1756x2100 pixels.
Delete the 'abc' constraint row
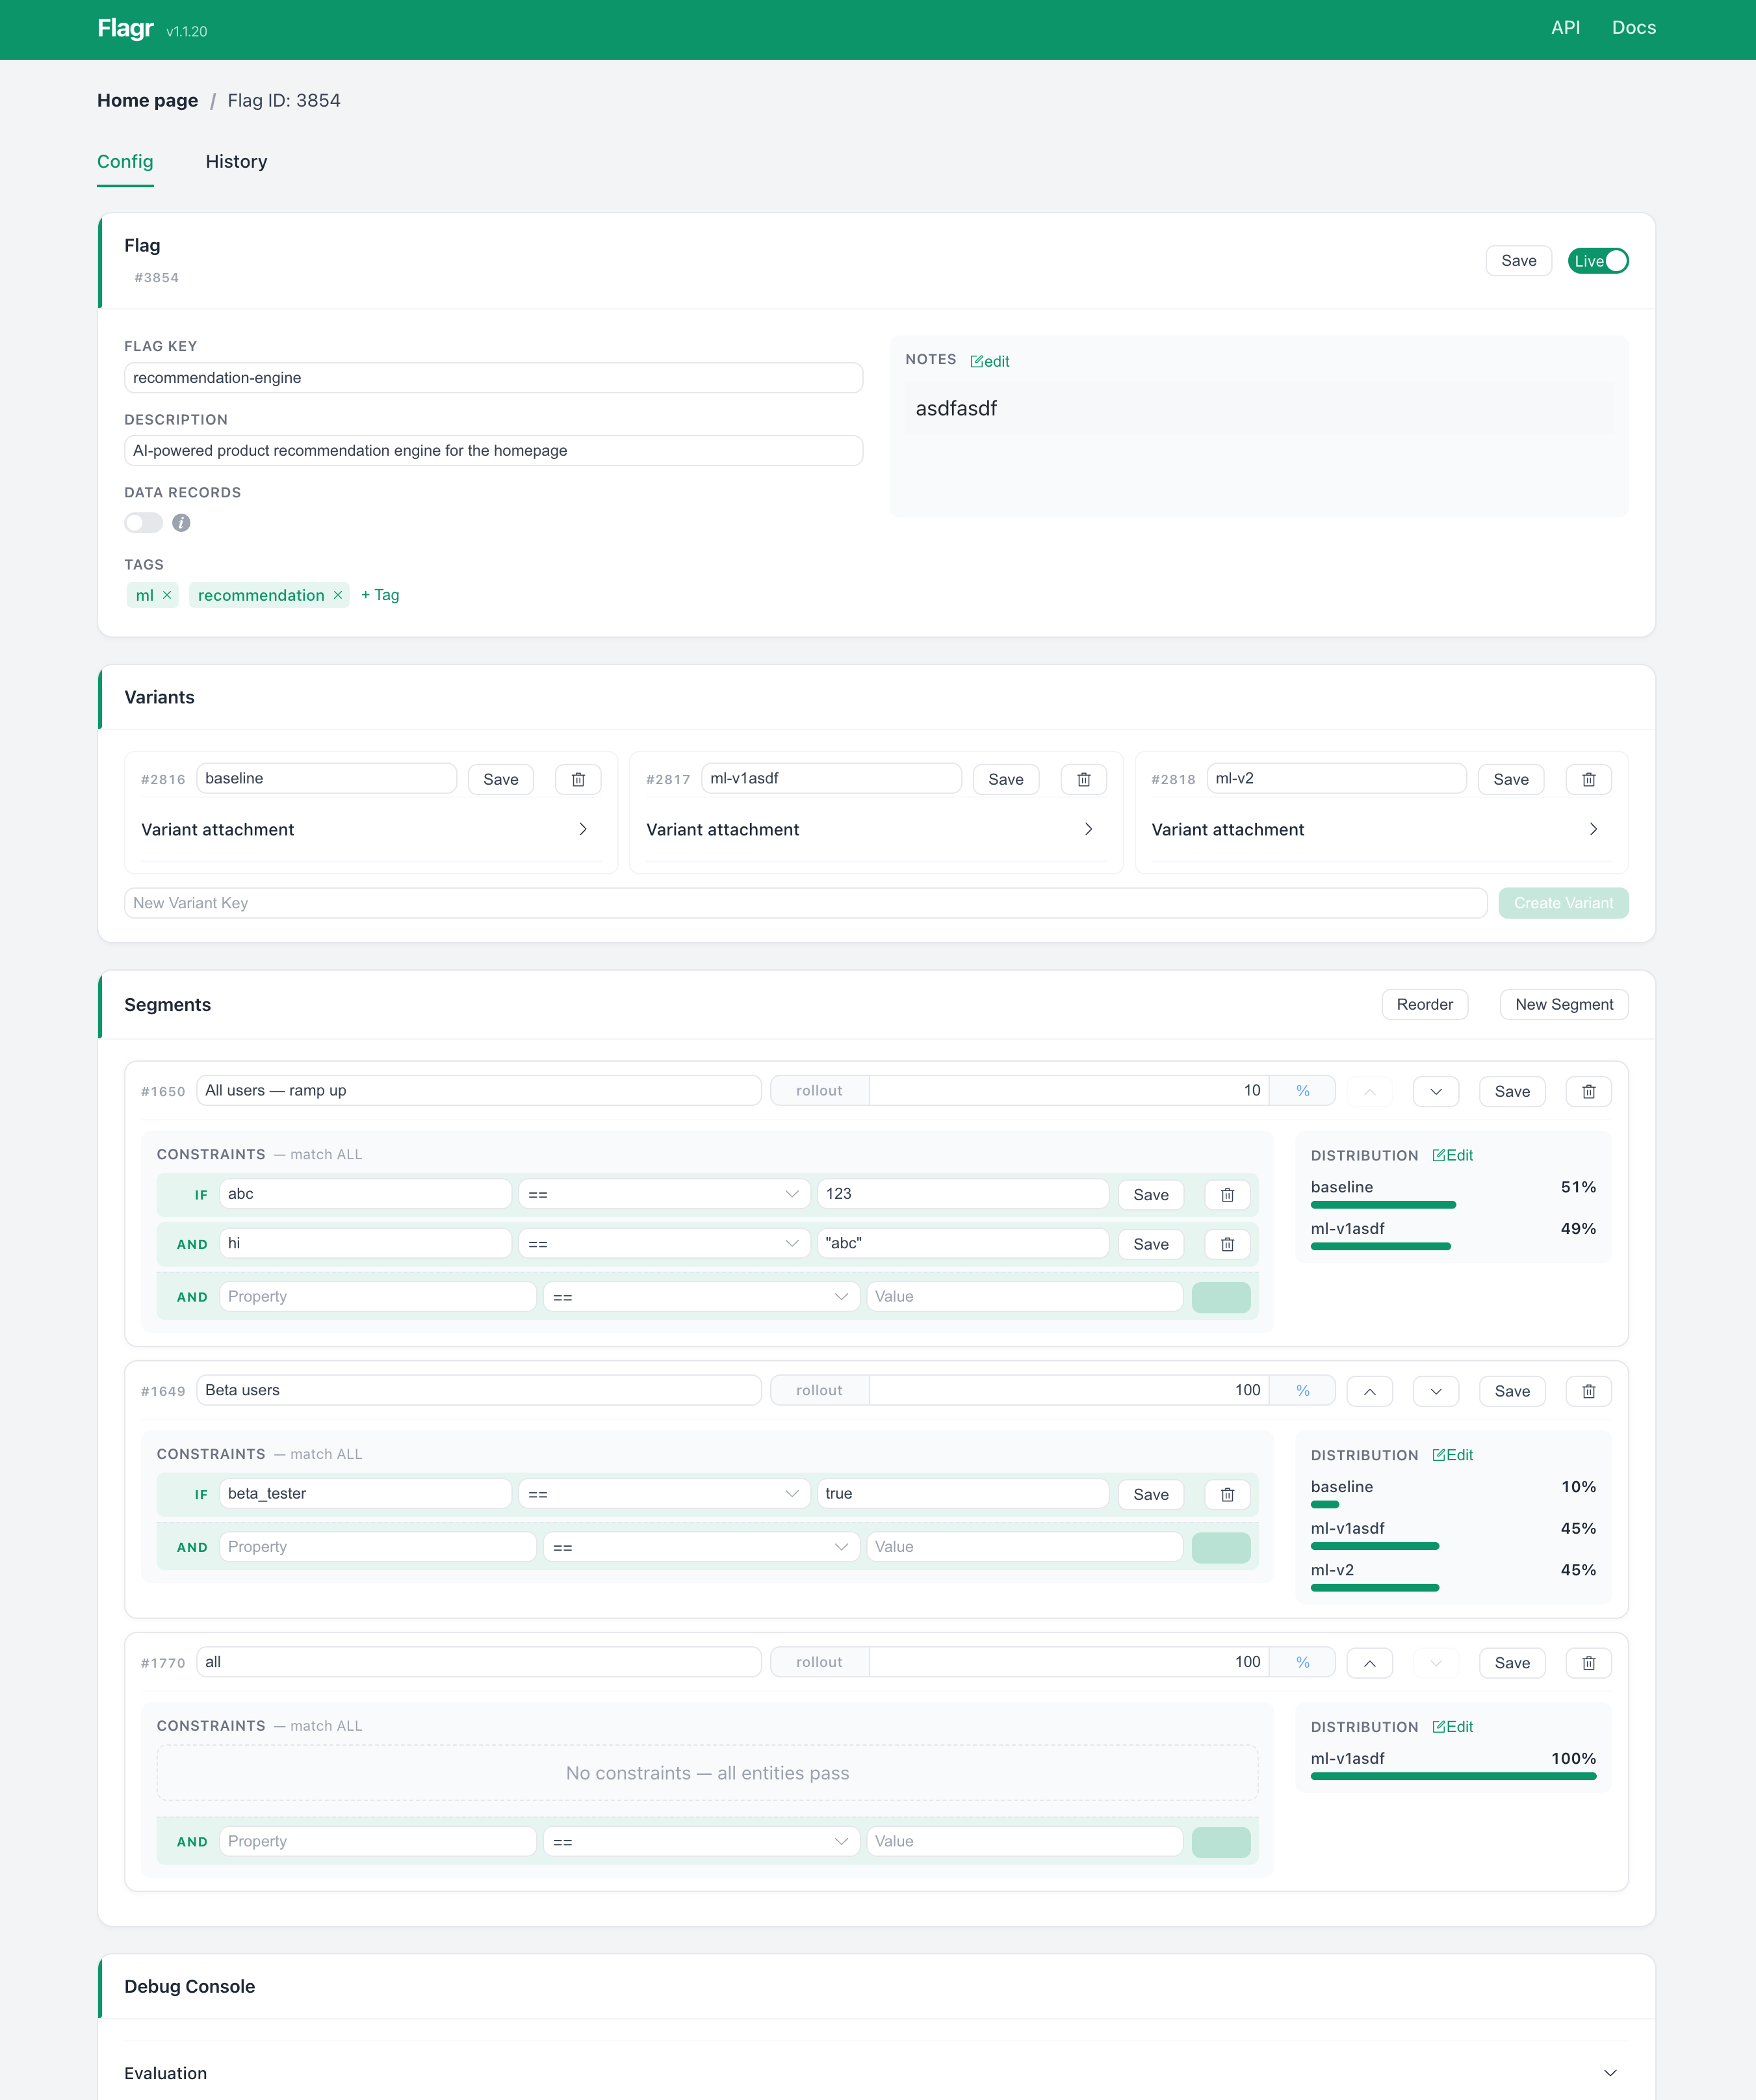tap(1227, 1195)
